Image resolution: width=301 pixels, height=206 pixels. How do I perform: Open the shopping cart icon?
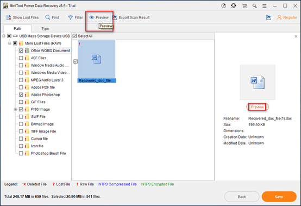tap(244, 6)
